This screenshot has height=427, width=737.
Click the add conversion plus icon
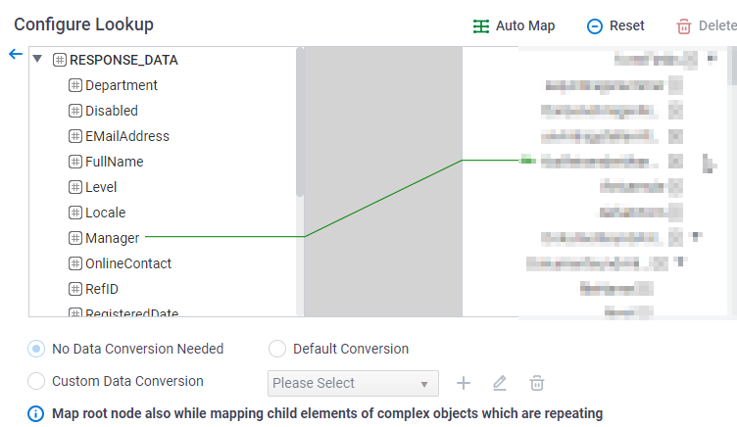464,383
